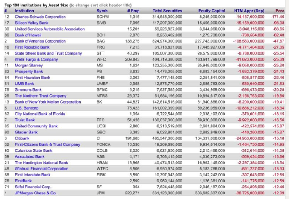The image size is (289, 199).
Task: Open First-Citizens Bank & Trust Company link
Action: tap(47, 144)
